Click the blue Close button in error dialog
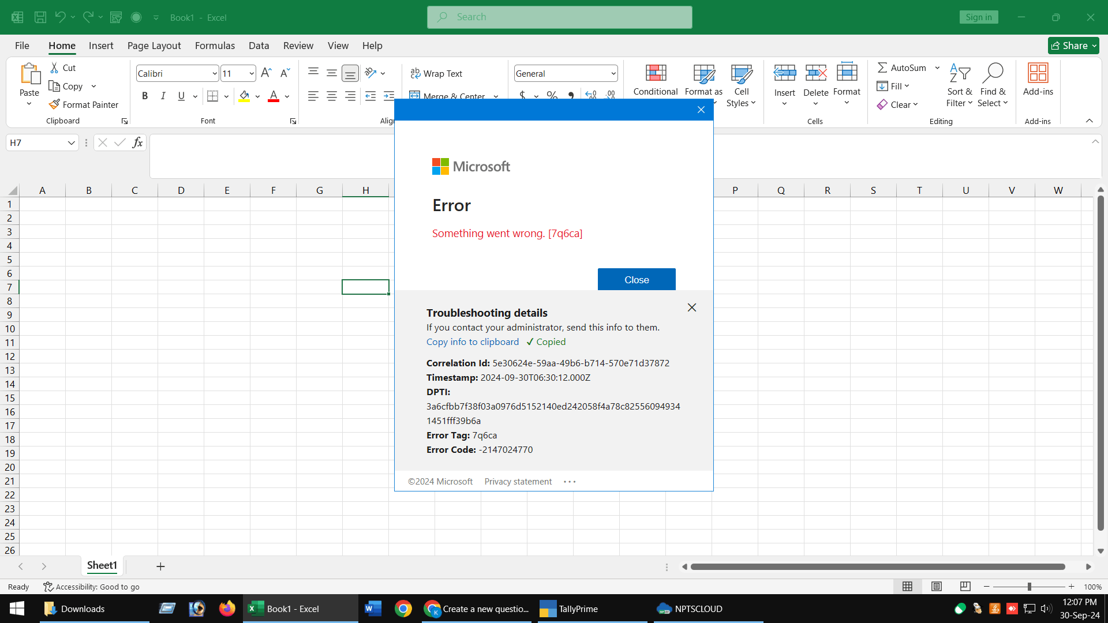 (x=637, y=280)
